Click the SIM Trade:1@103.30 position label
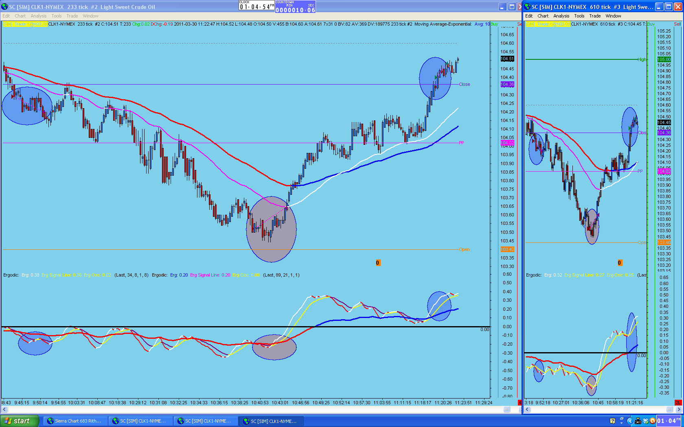The image size is (684, 427). [x=25, y=24]
